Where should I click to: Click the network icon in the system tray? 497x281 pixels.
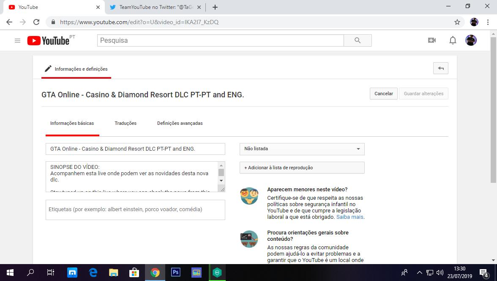pyautogui.click(x=429, y=273)
